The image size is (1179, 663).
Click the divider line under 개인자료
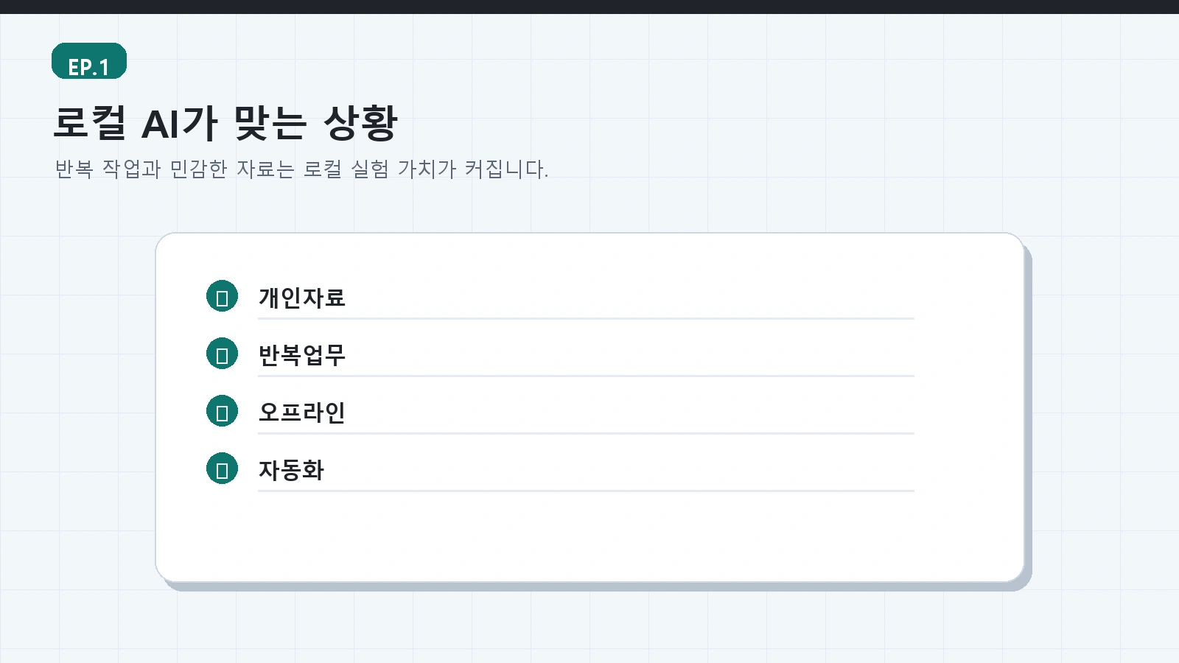(x=586, y=318)
